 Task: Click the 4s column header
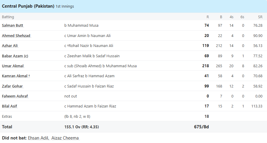point(231,17)
